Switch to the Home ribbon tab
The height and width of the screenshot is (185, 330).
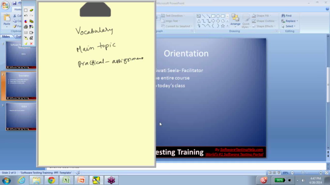17,9
